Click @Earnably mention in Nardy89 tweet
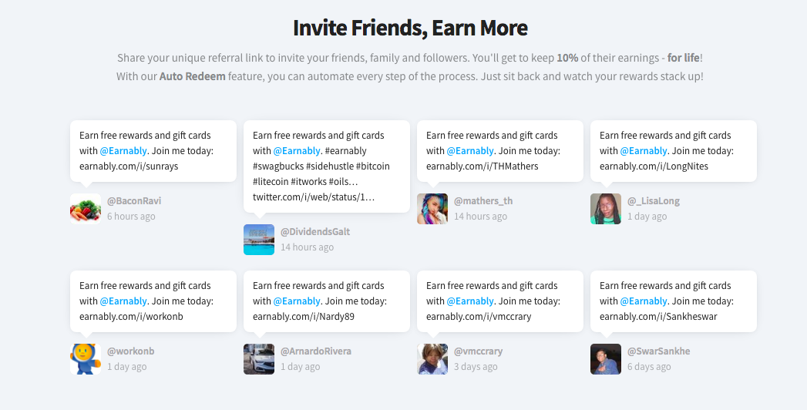This screenshot has width=807, height=410. 297,301
